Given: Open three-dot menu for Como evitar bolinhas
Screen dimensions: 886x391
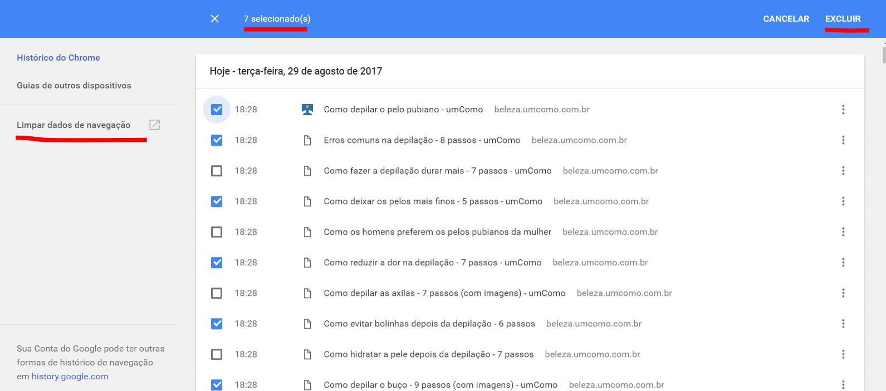Looking at the screenshot, I should coord(843,324).
